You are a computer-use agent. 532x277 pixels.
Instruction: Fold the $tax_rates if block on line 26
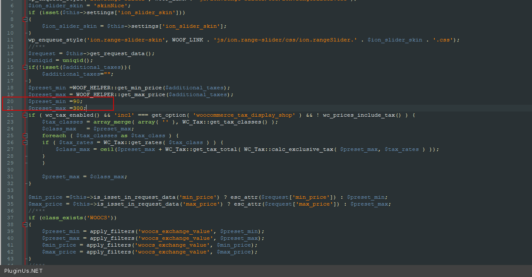(x=25, y=142)
